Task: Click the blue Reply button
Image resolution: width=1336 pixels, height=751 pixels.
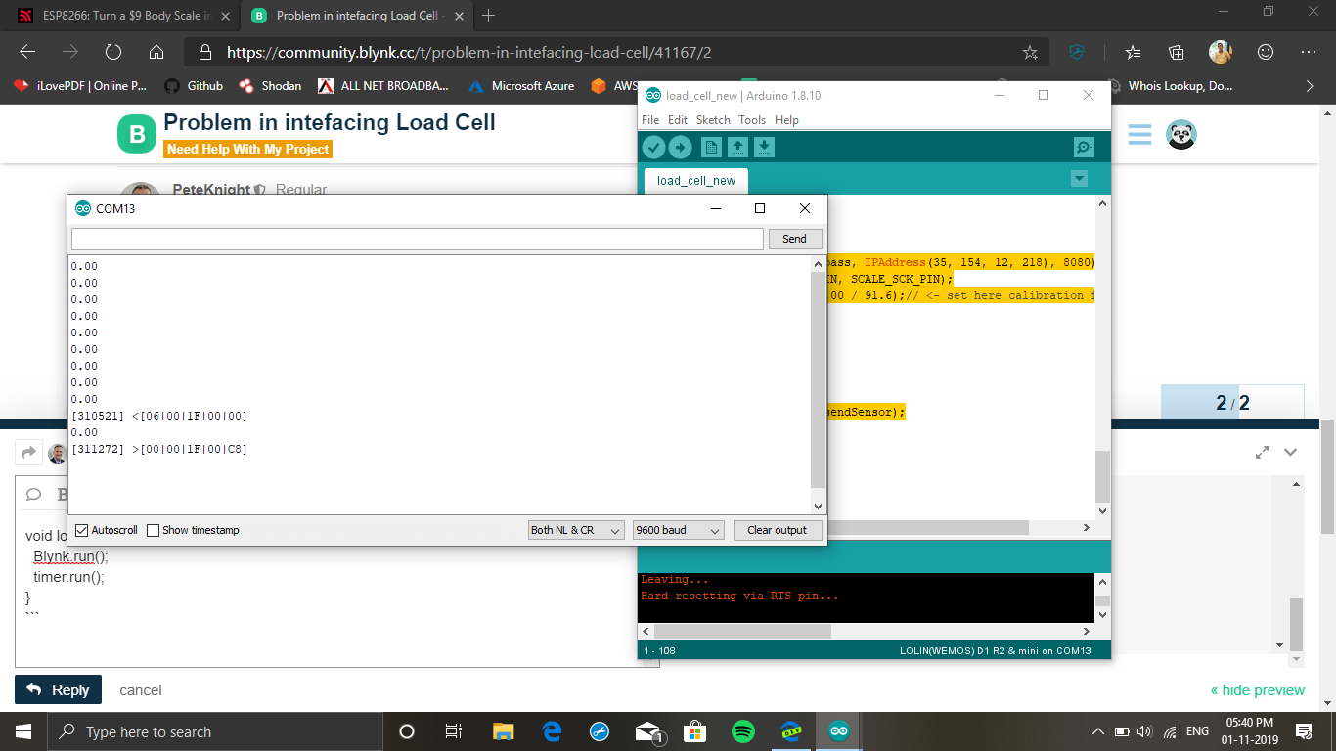Action: pos(60,689)
